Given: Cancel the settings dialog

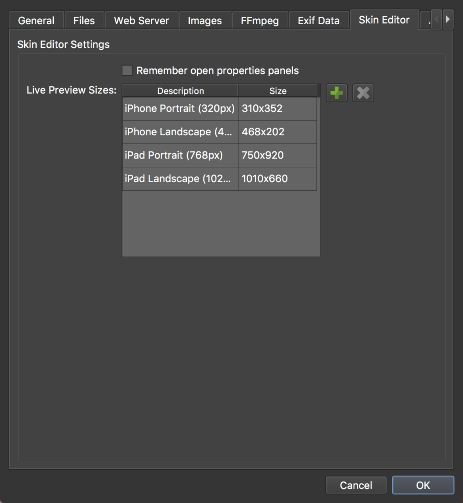Looking at the screenshot, I should [x=356, y=485].
